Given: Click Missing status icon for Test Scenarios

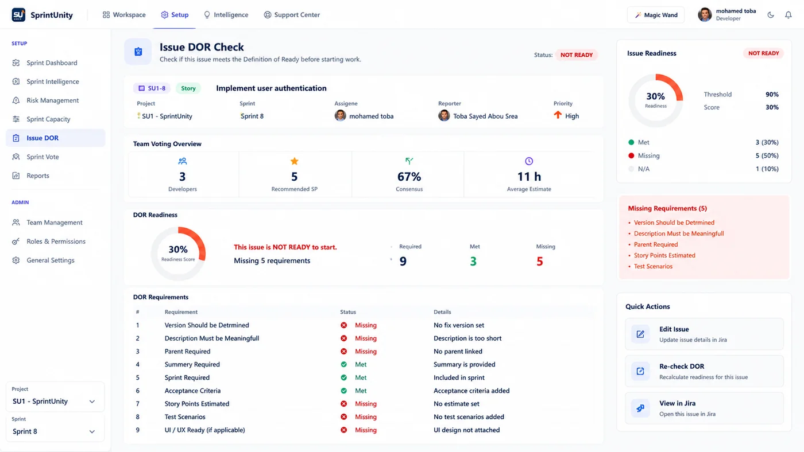Looking at the screenshot, I should click(x=344, y=417).
